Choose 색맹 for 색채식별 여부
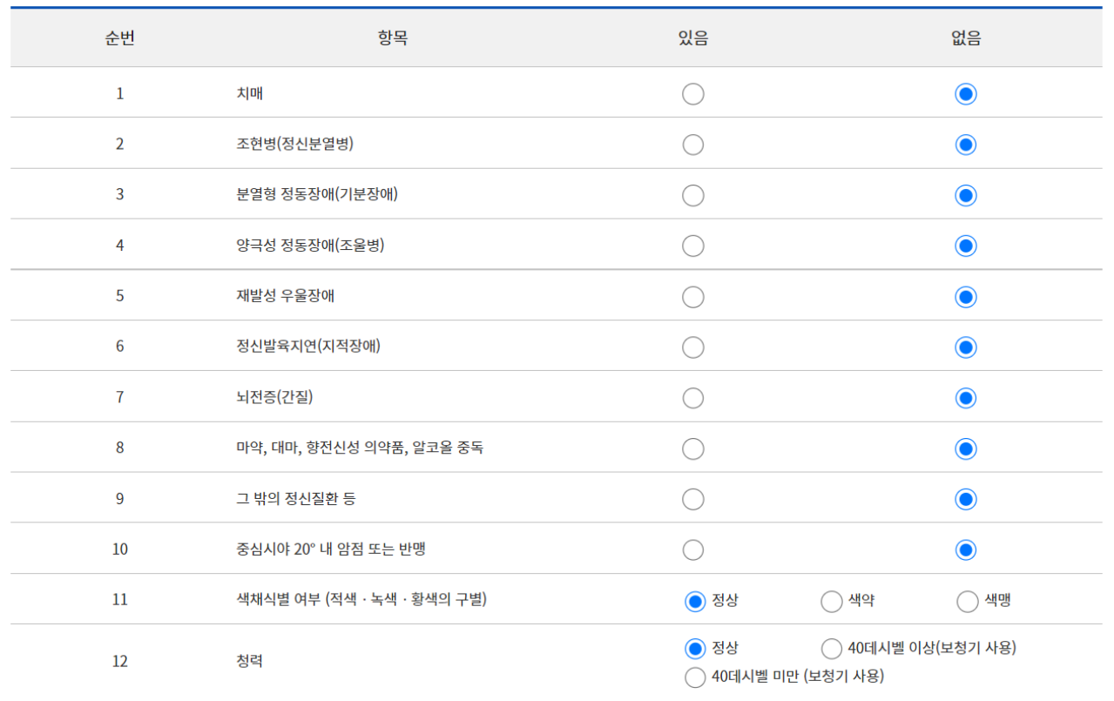 (967, 600)
